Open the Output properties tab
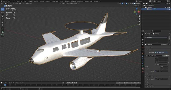Image resolution: width=171 pixels, height=90 pixels. 143,40
